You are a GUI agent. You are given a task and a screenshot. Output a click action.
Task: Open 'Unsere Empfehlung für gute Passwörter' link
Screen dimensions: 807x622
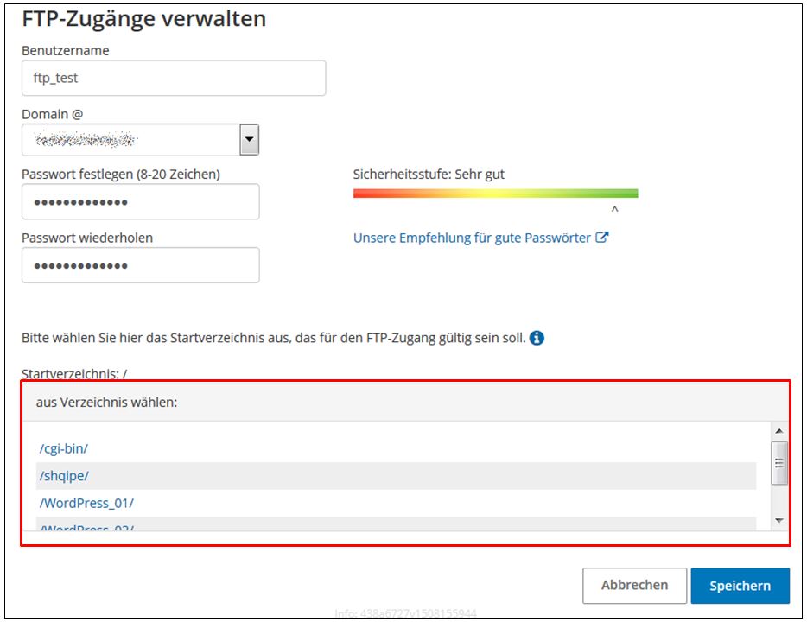472,238
